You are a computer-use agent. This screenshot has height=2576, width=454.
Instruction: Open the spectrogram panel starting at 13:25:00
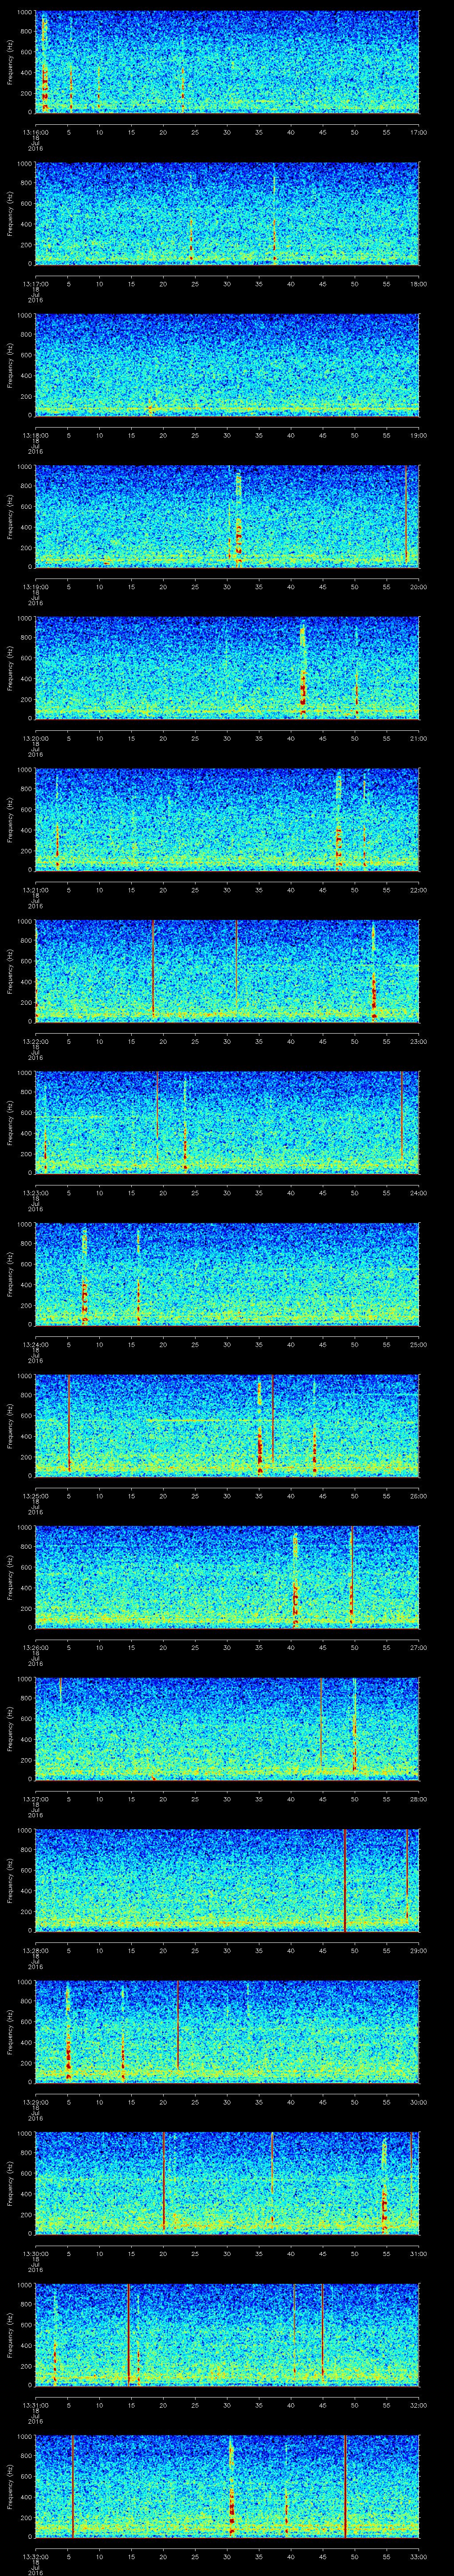click(x=227, y=1425)
